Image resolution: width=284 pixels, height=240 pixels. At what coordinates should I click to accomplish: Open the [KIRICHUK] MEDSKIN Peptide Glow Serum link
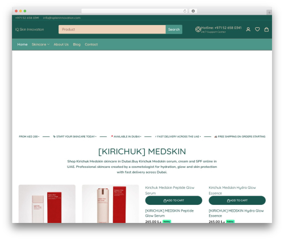click(169, 213)
